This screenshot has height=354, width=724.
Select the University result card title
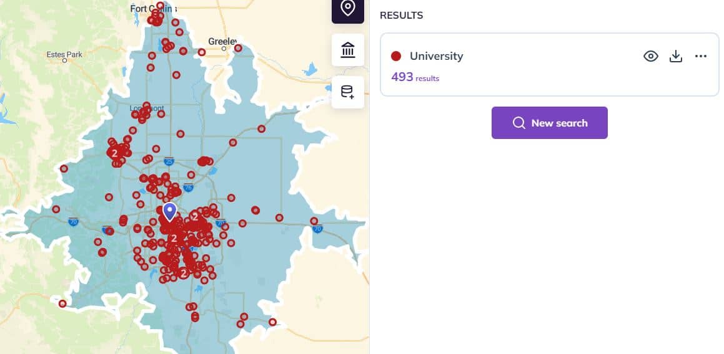pos(437,56)
